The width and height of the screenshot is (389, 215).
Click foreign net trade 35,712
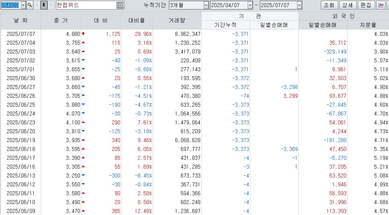pos(338,43)
